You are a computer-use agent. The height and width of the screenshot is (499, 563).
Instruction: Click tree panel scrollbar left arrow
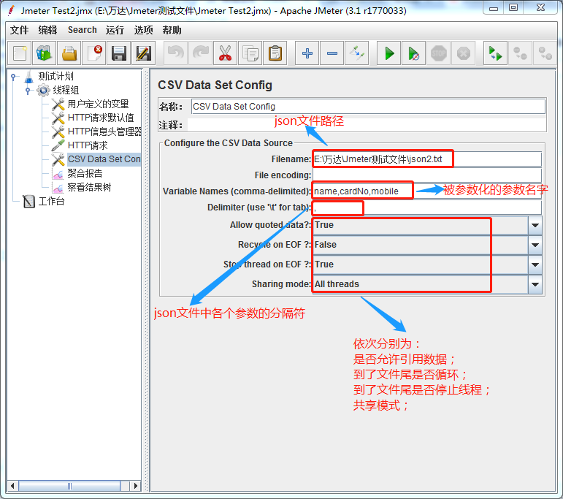(12, 486)
